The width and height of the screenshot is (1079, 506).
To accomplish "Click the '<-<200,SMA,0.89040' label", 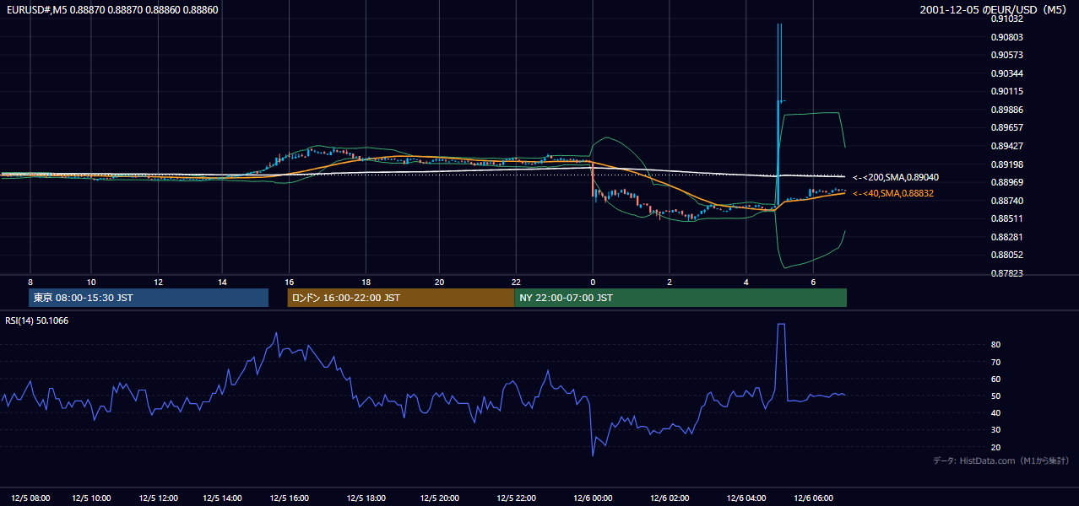I will pos(895,178).
